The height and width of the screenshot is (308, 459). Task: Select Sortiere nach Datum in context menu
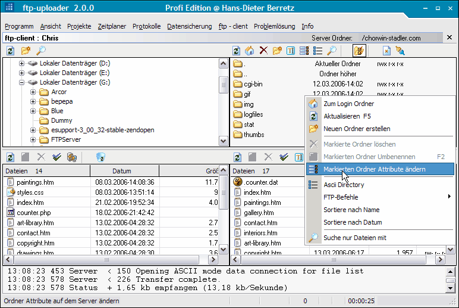(x=353, y=222)
